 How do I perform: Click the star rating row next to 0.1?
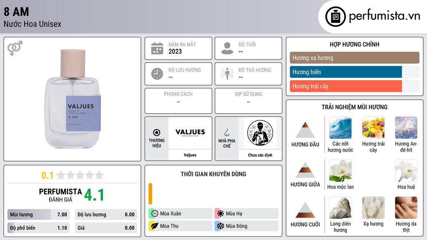(x=80, y=175)
